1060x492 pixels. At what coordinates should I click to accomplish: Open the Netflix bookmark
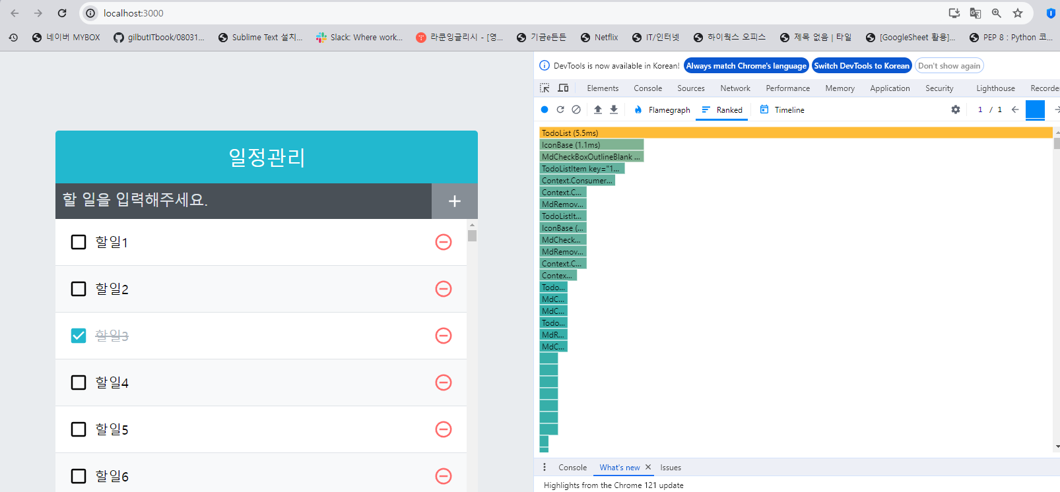pyautogui.click(x=599, y=38)
